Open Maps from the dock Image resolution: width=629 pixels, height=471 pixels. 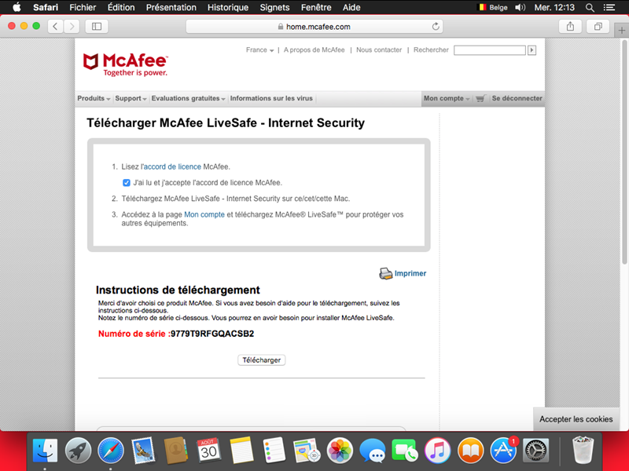pos(307,451)
